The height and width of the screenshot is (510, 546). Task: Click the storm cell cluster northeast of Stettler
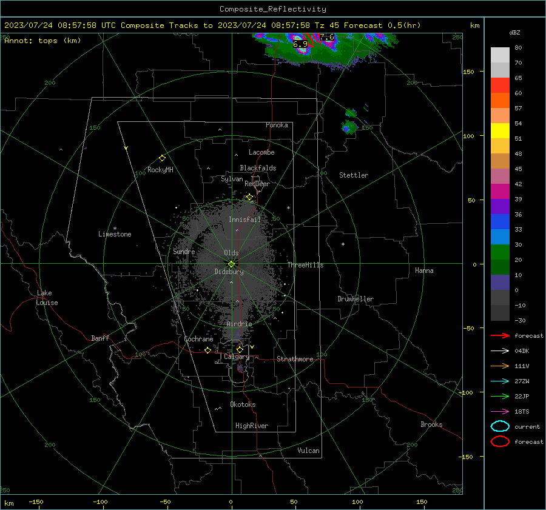pos(349,128)
